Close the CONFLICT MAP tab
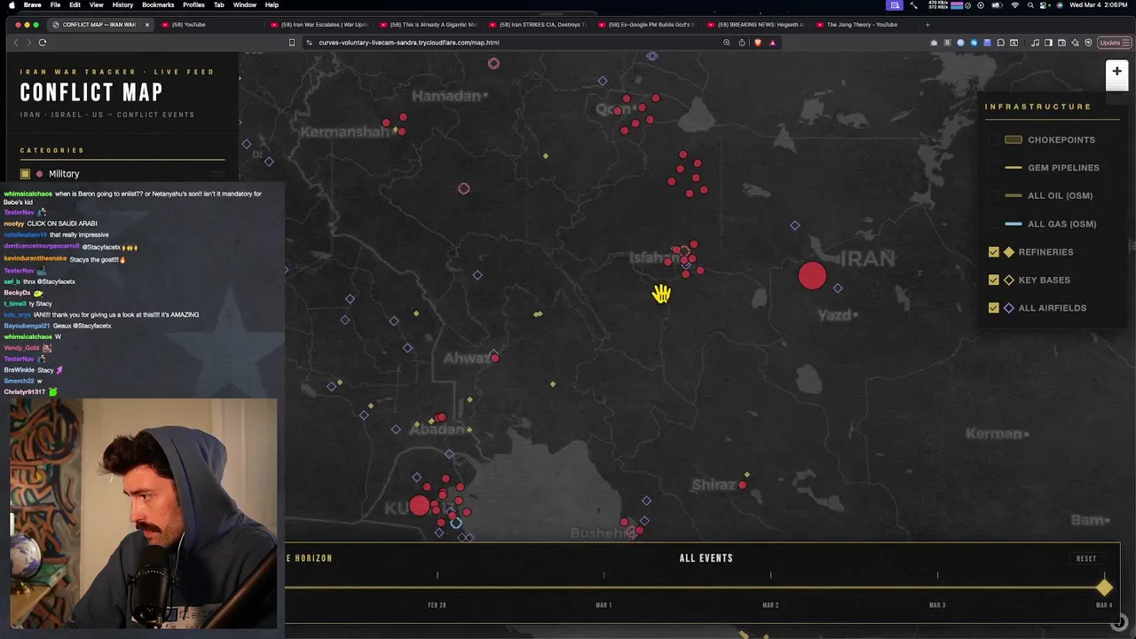The height and width of the screenshot is (639, 1136). [x=147, y=25]
